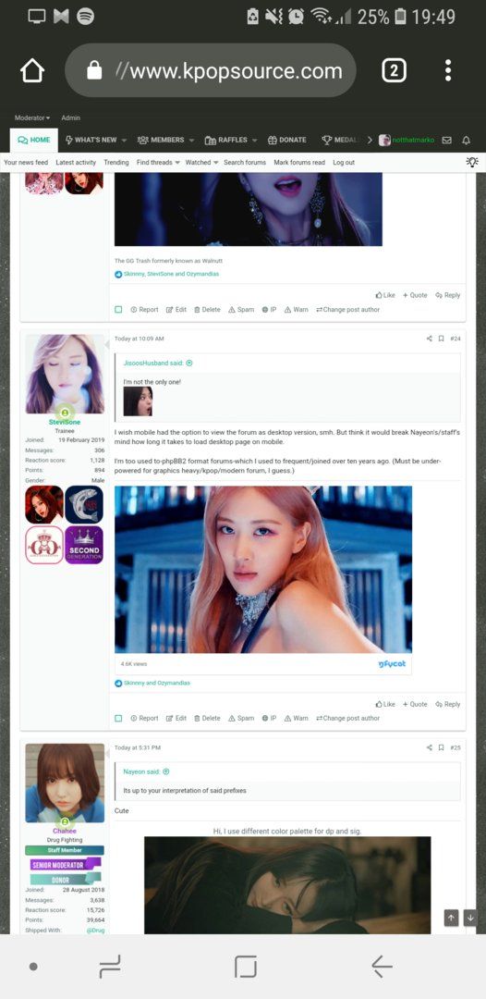
Task: Open Chahee's avatar picture
Action: pyautogui.click(x=65, y=783)
